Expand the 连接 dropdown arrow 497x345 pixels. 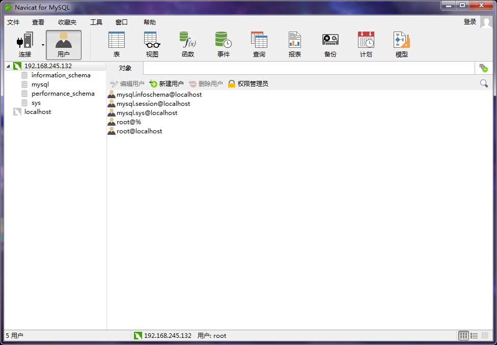43,45
